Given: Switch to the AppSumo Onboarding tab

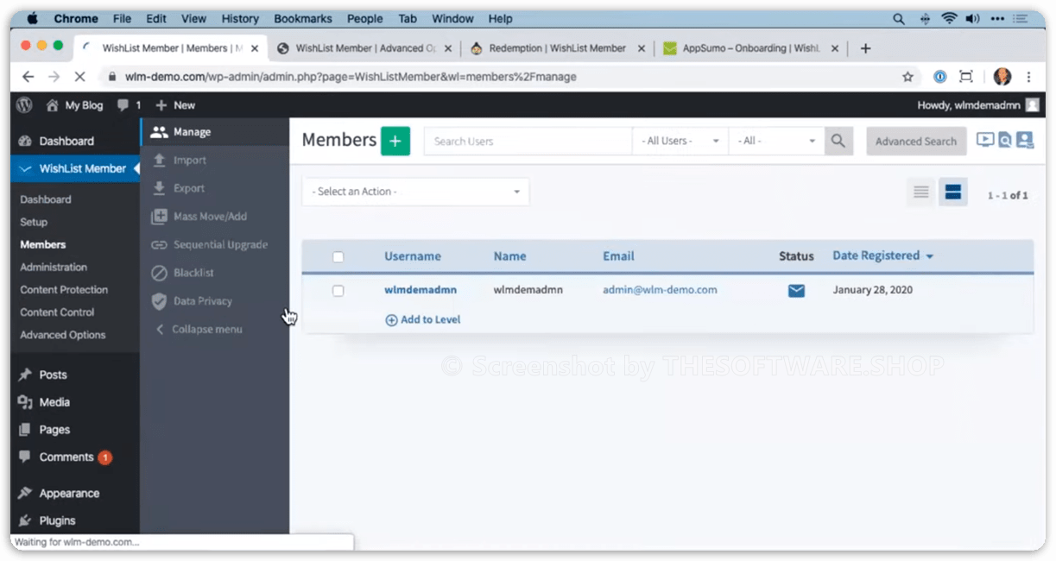Looking at the screenshot, I should coord(749,48).
